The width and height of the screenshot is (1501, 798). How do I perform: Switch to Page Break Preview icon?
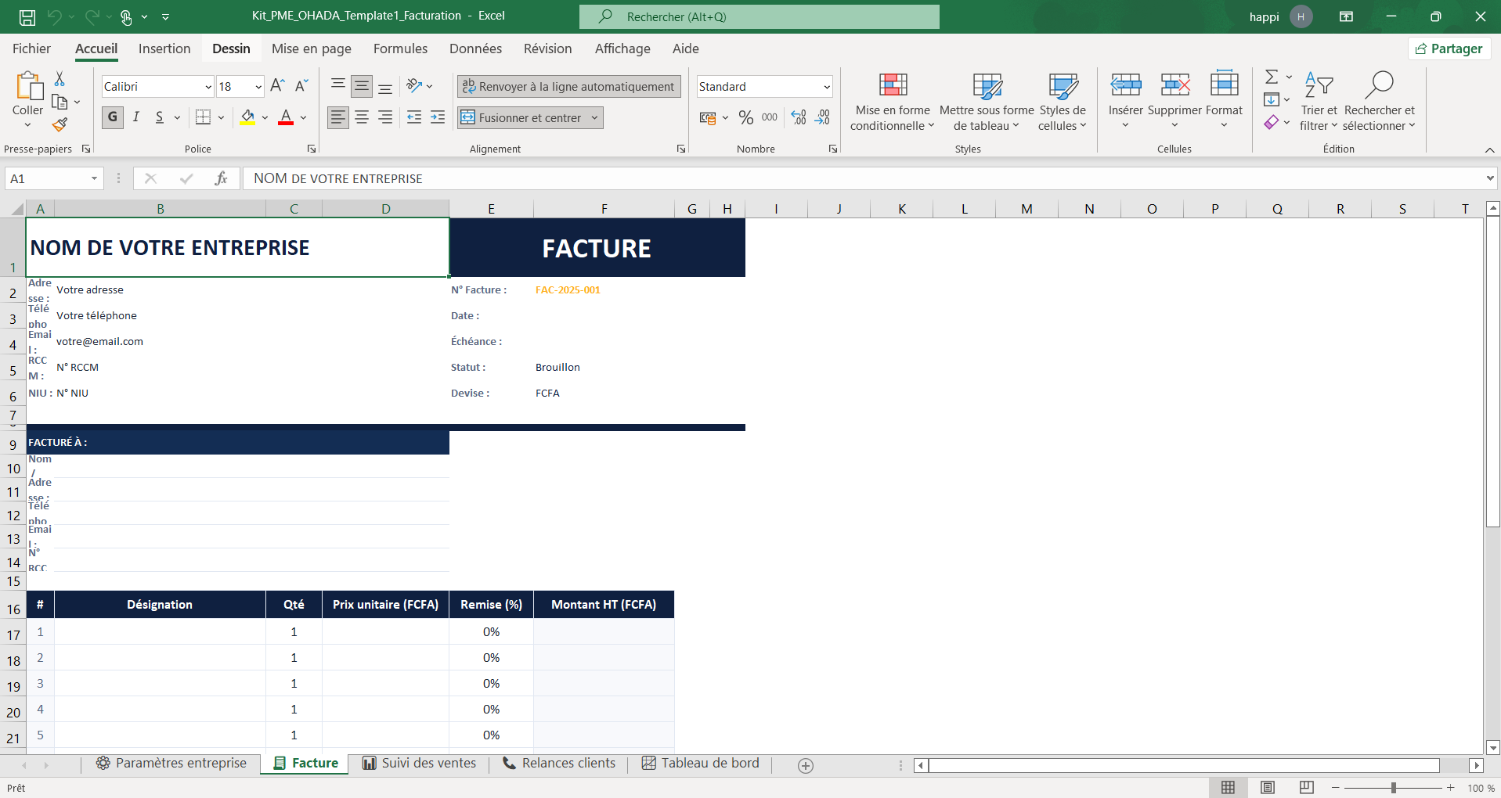click(1307, 788)
